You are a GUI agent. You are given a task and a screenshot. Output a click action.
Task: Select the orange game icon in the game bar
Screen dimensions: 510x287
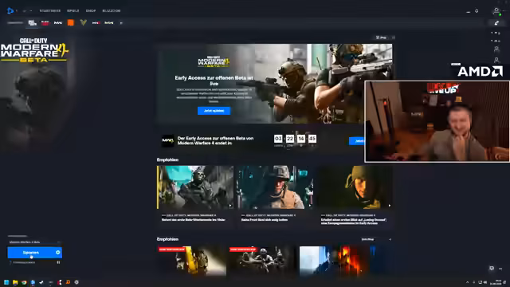click(x=71, y=22)
